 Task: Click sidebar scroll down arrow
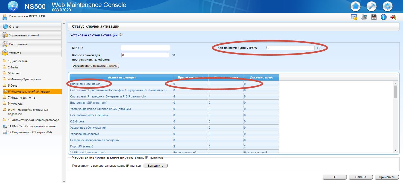coord(64,181)
